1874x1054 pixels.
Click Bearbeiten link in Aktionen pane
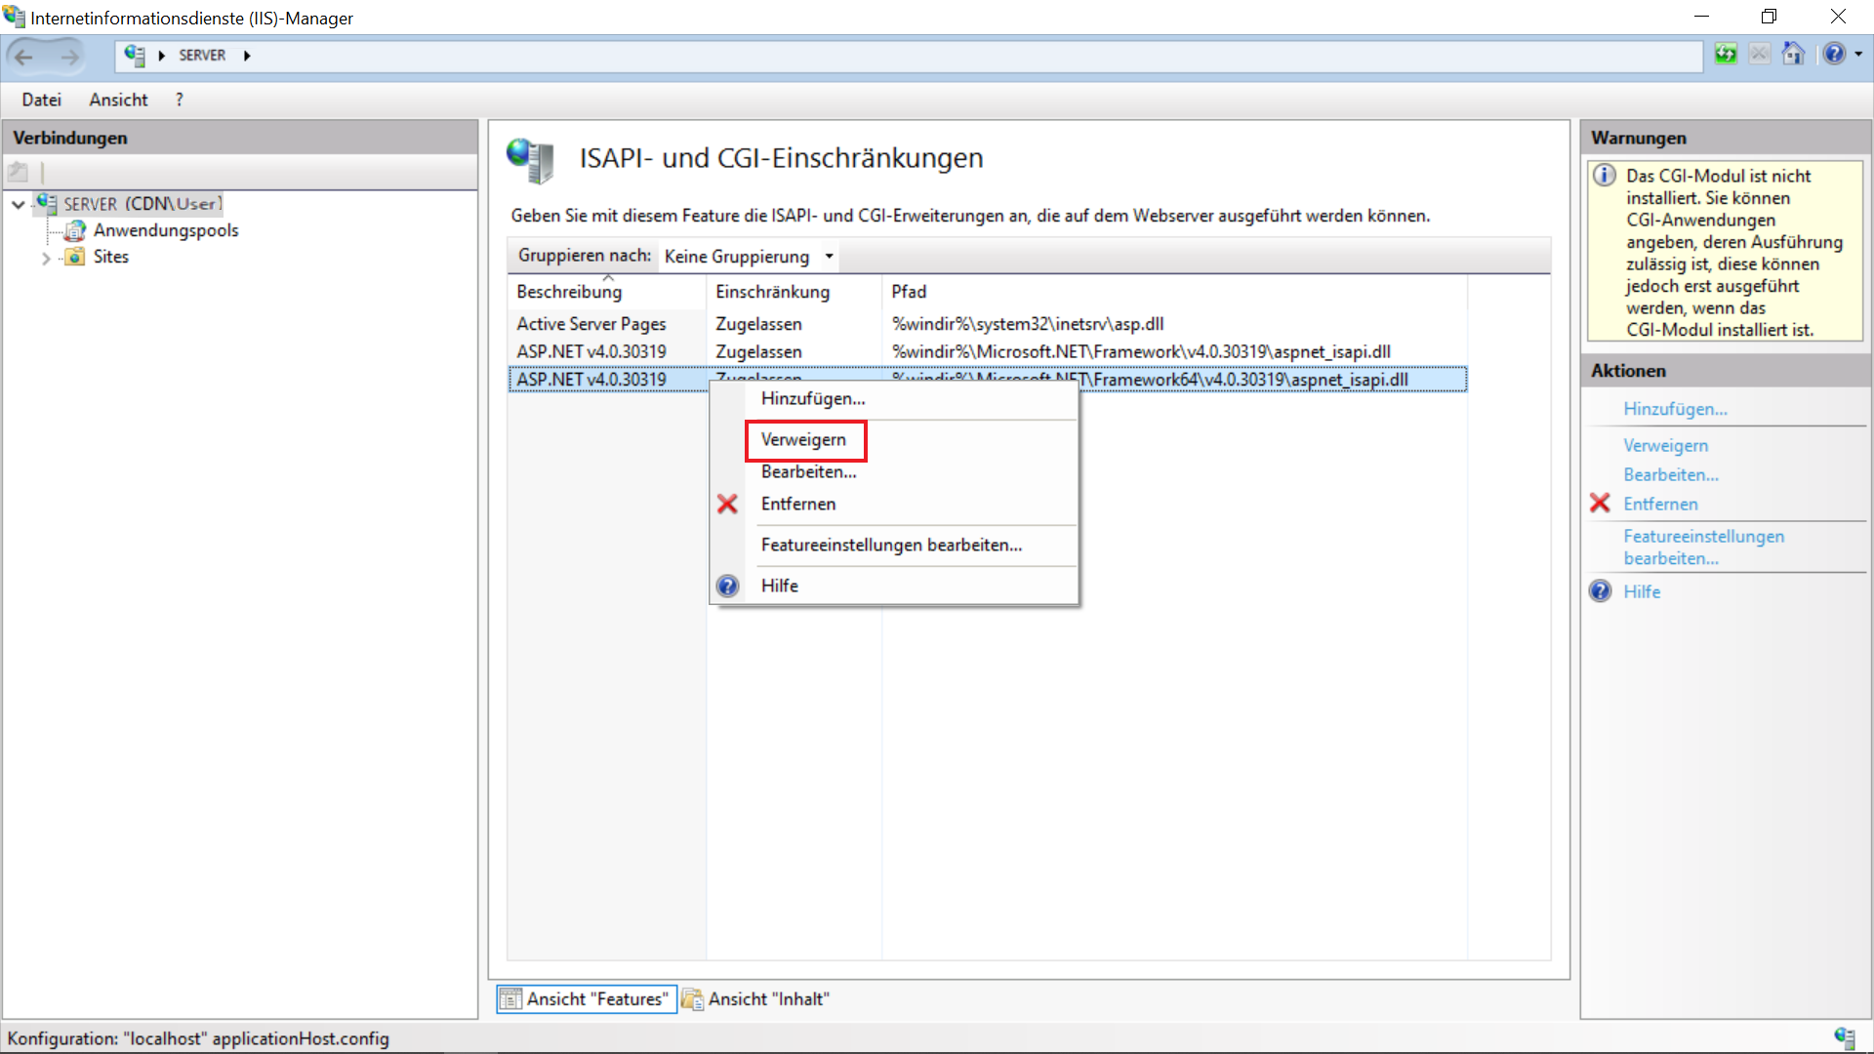tap(1670, 474)
